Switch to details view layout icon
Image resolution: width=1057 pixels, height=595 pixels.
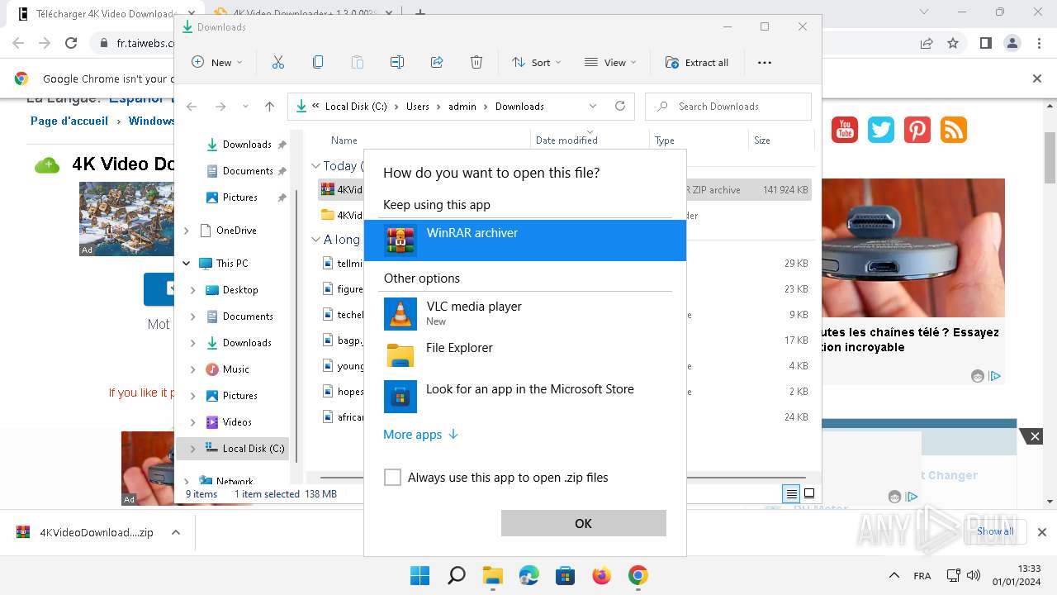tap(792, 494)
